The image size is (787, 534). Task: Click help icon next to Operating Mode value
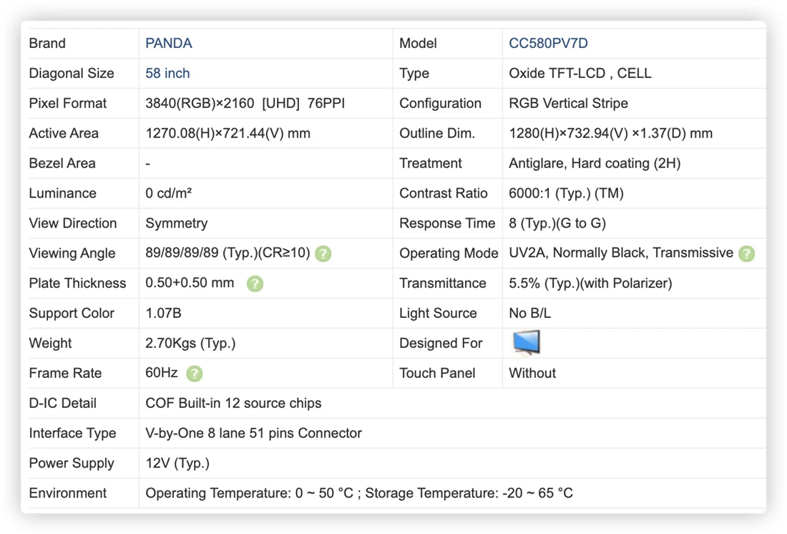click(747, 253)
